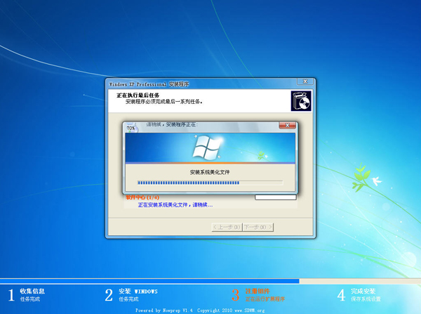Select step 1 收集信息 at bottom
Image resolution: width=421 pixels, height=314 pixels.
27,295
